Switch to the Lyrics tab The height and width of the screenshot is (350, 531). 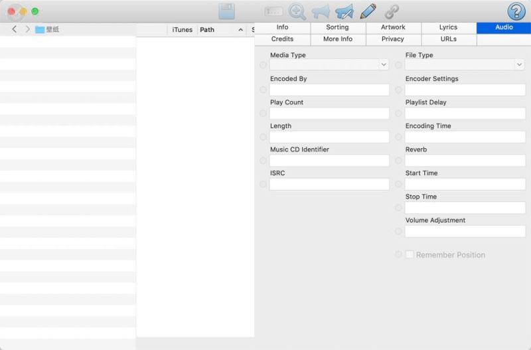449,27
